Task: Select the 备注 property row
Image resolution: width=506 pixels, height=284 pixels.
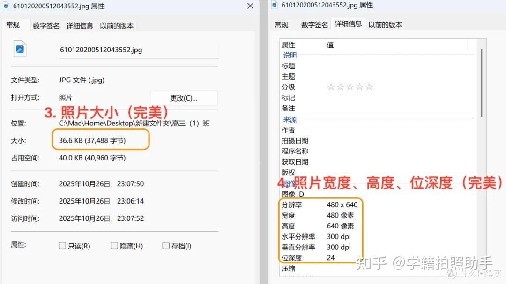Action: pyautogui.click(x=378, y=109)
